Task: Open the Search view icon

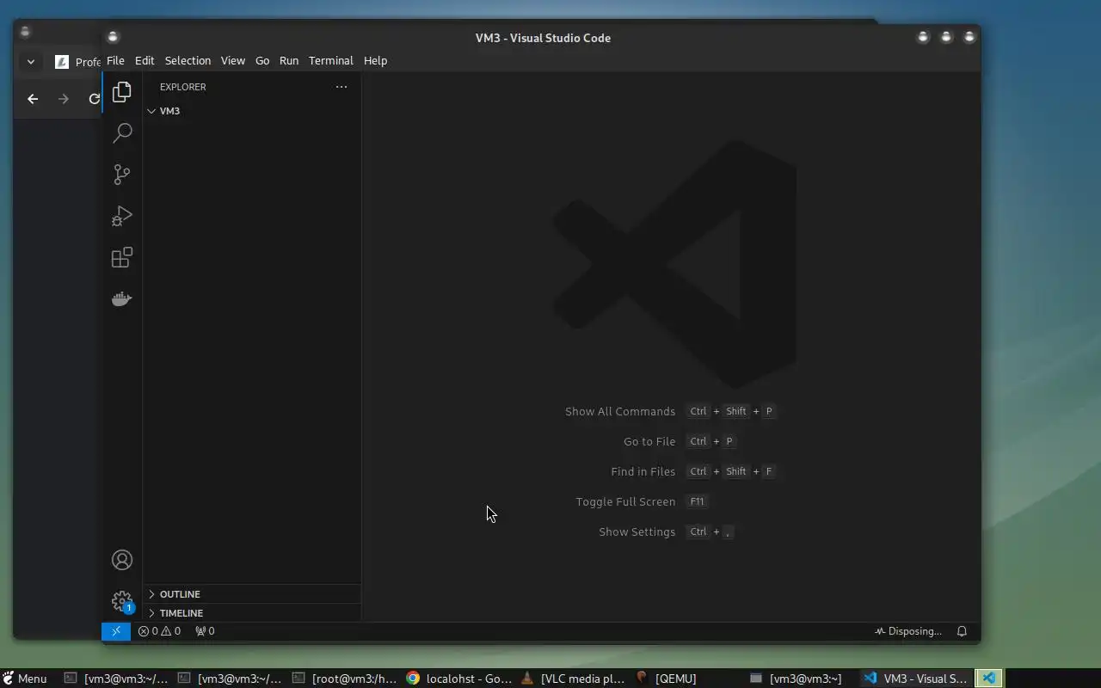Action: click(x=122, y=132)
